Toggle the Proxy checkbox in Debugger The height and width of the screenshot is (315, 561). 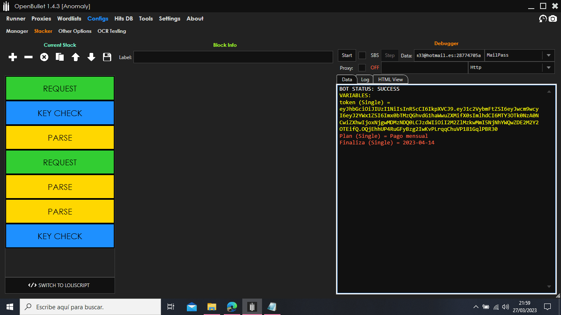pyautogui.click(x=362, y=68)
